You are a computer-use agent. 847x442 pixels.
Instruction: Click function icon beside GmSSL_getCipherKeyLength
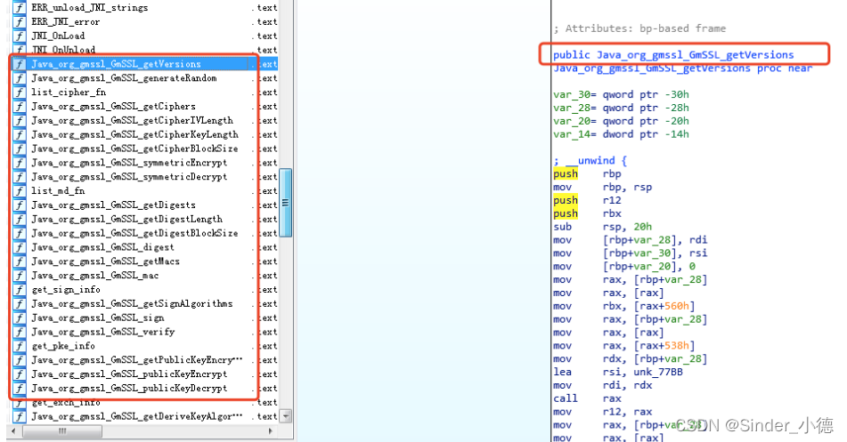[20, 134]
